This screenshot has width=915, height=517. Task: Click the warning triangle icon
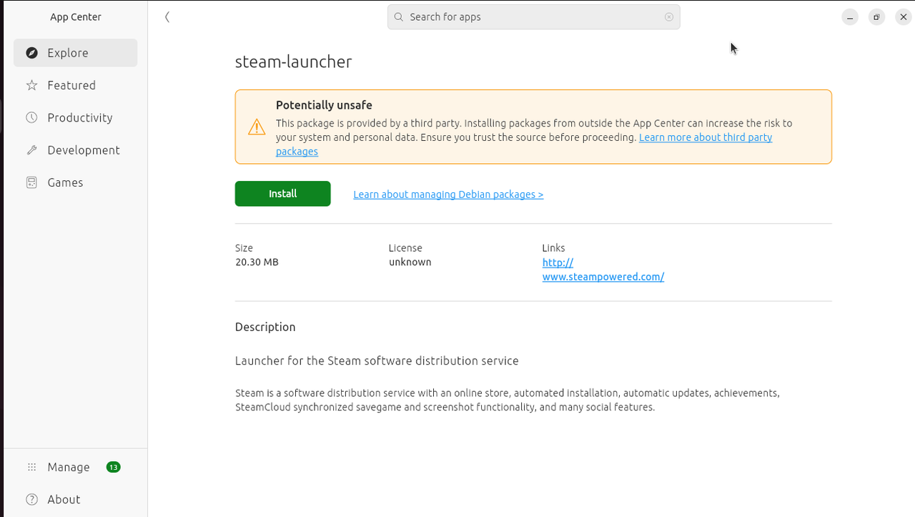(257, 127)
